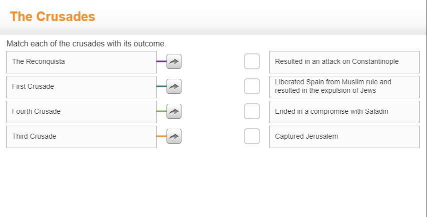Click 'The Crusades' heading
This screenshot has width=427, height=217.
[x=52, y=16]
